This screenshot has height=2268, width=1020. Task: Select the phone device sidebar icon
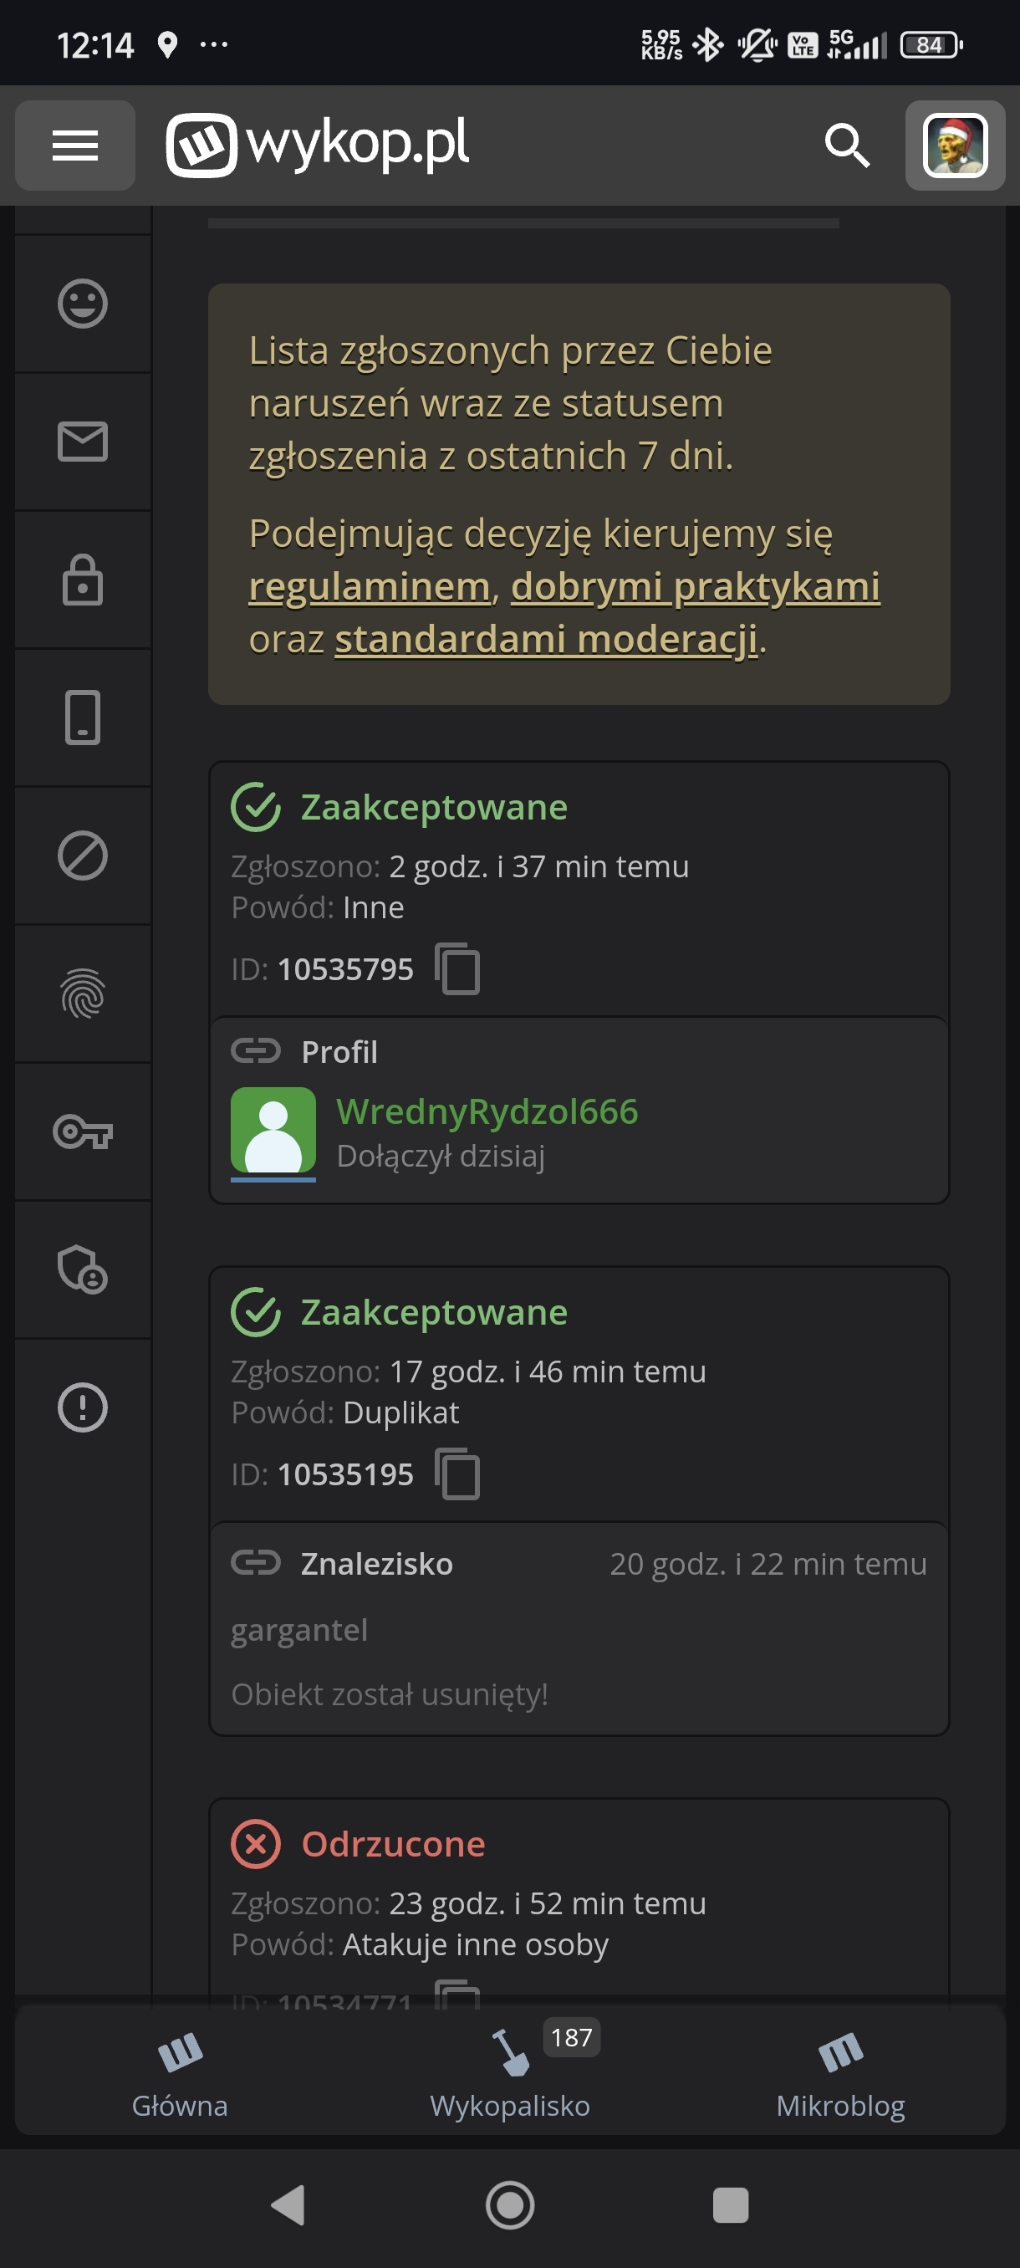(83, 718)
